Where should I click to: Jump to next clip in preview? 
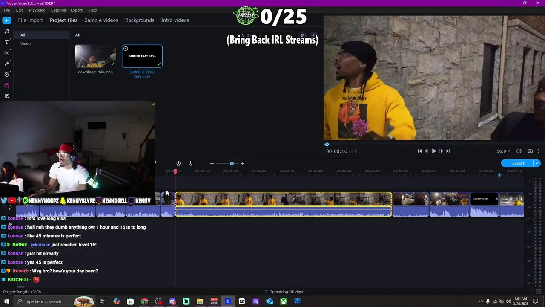[x=448, y=151]
